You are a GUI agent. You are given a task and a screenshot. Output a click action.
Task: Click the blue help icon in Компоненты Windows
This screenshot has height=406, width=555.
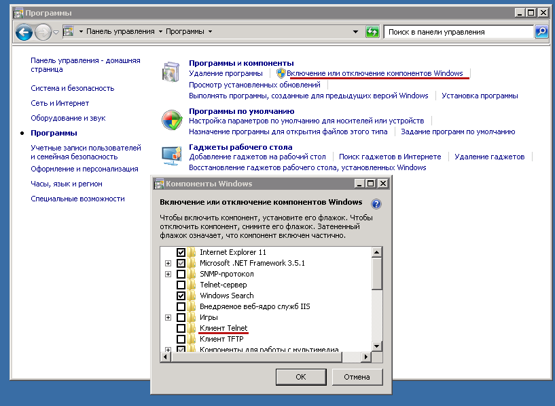[376, 204]
